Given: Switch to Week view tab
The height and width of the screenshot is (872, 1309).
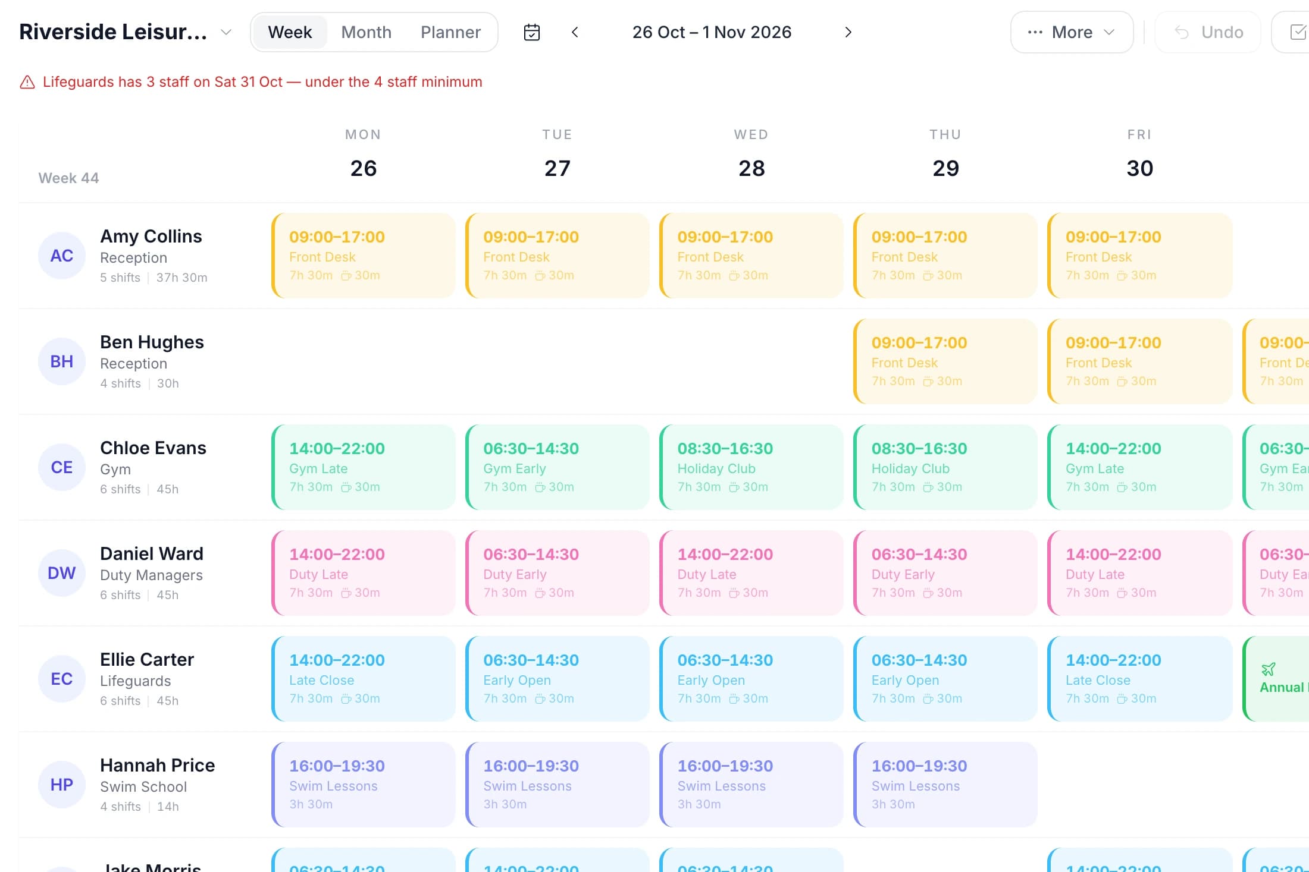Looking at the screenshot, I should click(290, 32).
